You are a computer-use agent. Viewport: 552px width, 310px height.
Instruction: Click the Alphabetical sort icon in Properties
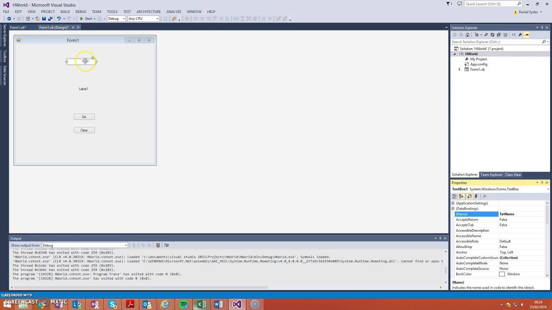coord(461,196)
